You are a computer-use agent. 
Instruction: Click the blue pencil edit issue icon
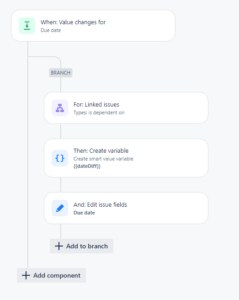[60, 208]
